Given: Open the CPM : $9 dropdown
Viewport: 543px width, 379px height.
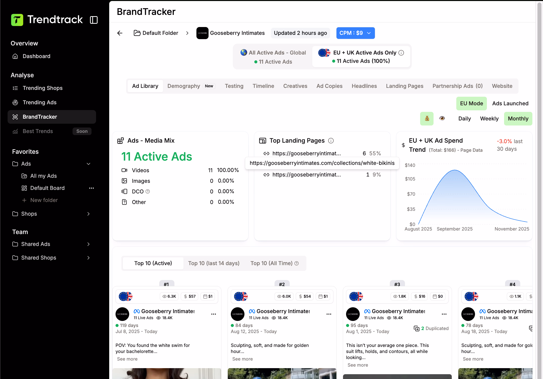Looking at the screenshot, I should coord(355,33).
